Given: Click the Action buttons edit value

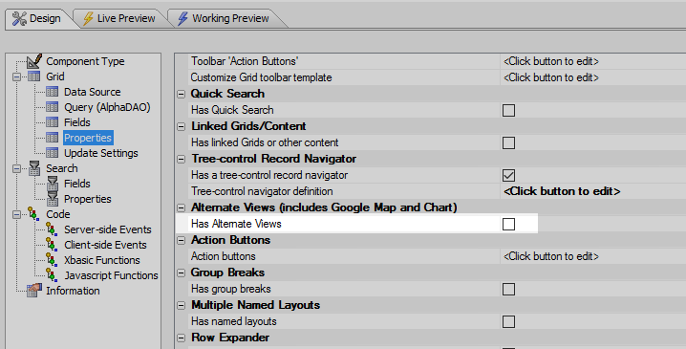Looking at the screenshot, I should tap(551, 256).
